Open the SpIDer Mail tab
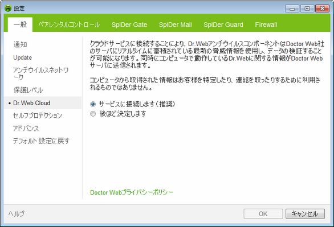Viewport: 334px width, 227px height. (x=176, y=24)
